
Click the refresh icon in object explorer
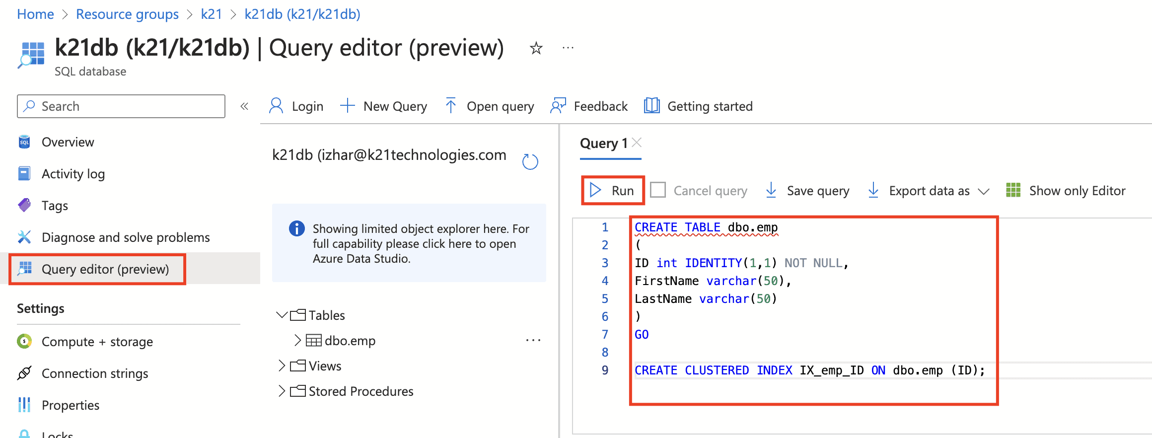tap(530, 161)
